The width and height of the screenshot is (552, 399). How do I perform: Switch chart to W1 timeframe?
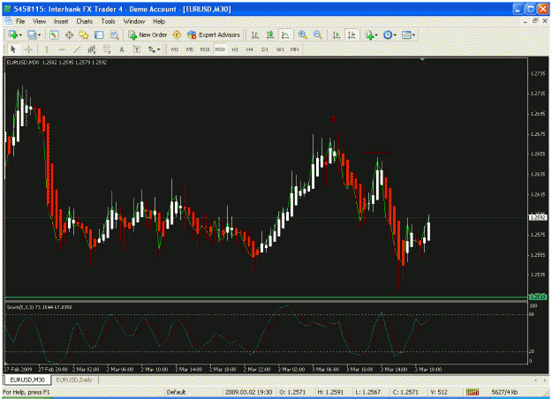tap(280, 49)
